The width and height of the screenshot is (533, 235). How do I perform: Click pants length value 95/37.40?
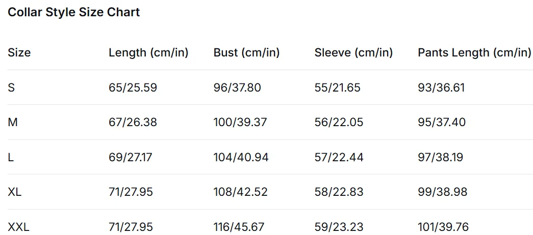click(441, 122)
